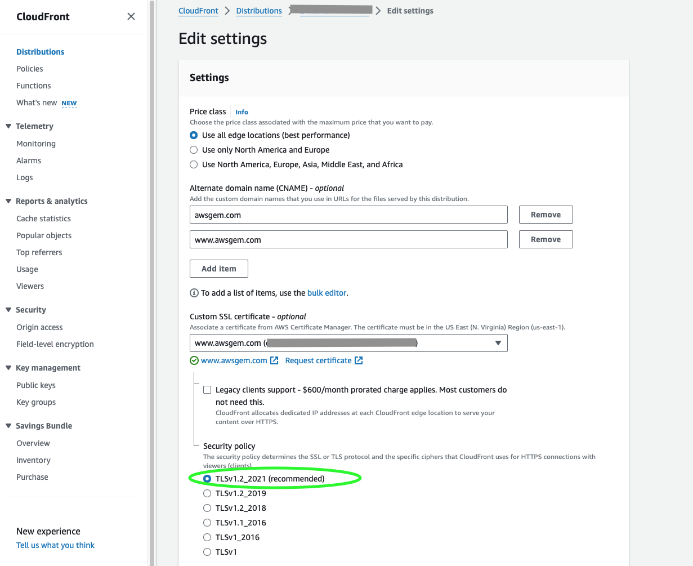Open www.awsgem.com certificate link
Image resolution: width=693 pixels, height=566 pixels.
[234, 360]
